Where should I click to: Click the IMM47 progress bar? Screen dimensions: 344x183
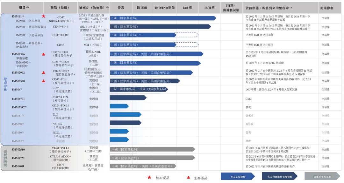pyautogui.click(x=139, y=89)
